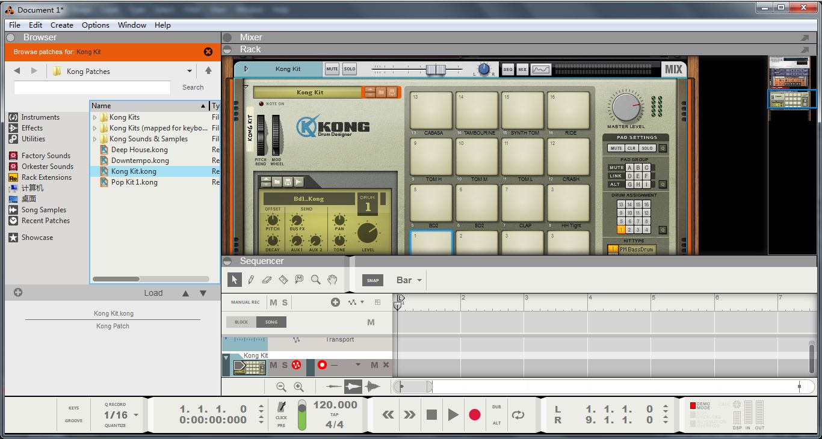The width and height of the screenshot is (822, 439).
Task: Select the Hand tool in sequencer
Action: click(332, 280)
